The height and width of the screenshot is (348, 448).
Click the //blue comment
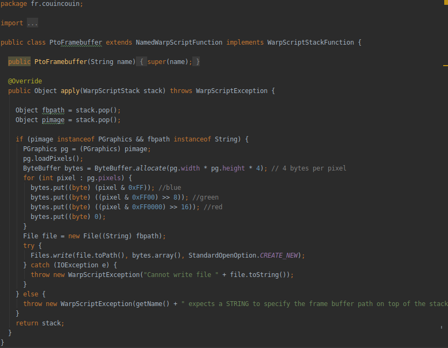(170, 188)
